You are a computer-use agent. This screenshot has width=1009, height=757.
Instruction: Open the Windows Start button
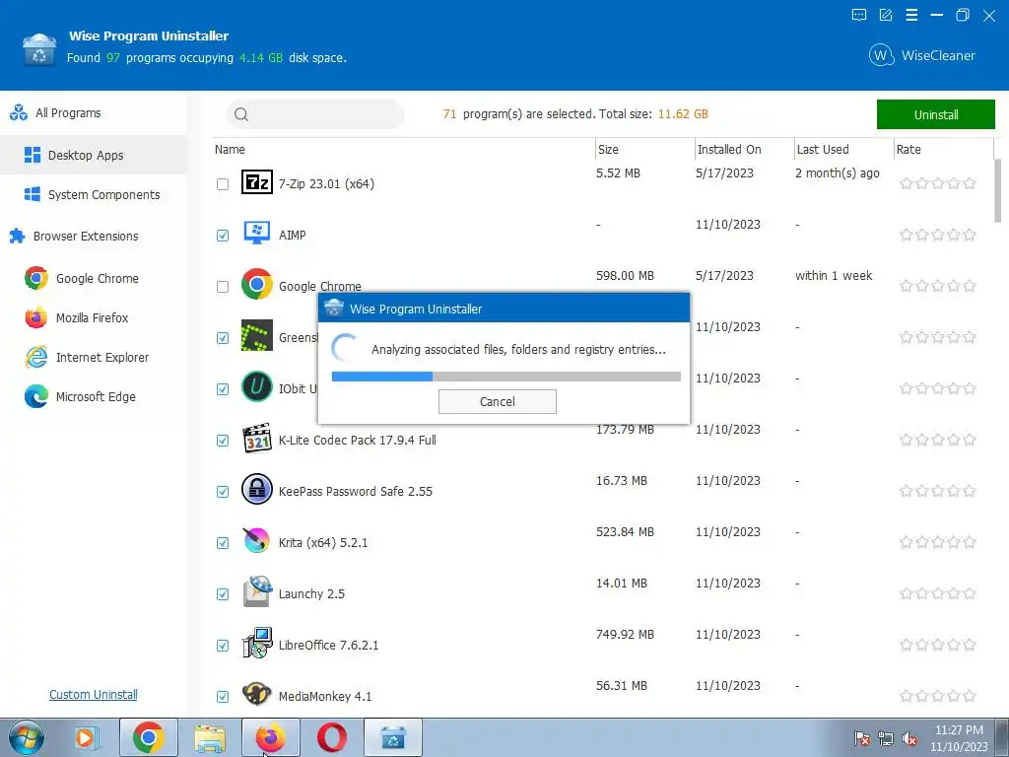[x=27, y=737]
